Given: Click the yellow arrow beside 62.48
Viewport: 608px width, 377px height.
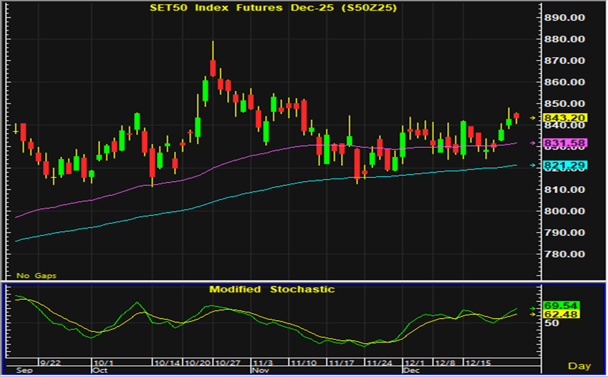Looking at the screenshot, I should click(x=533, y=315).
